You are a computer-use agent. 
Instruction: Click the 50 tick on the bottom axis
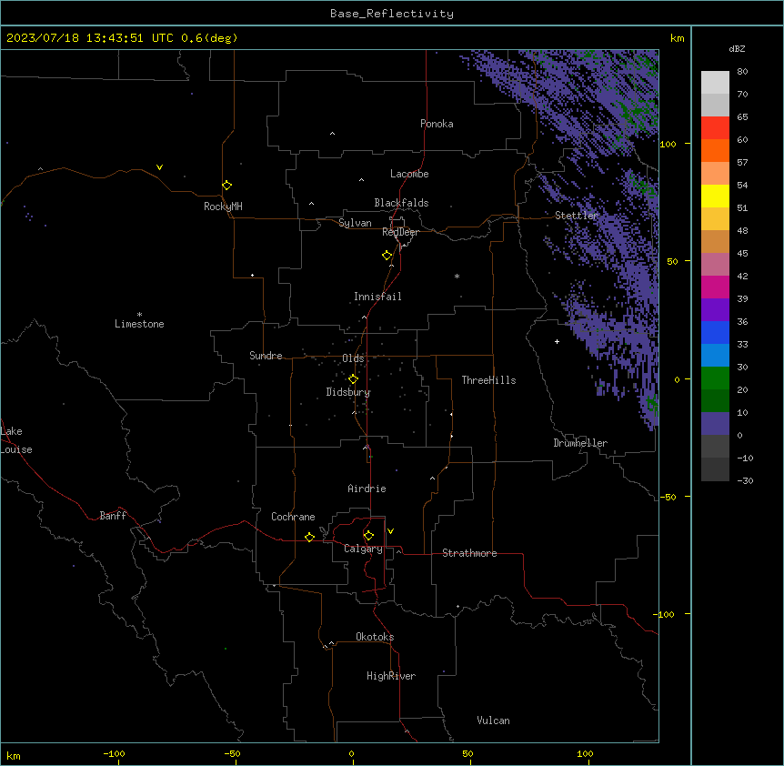point(467,753)
